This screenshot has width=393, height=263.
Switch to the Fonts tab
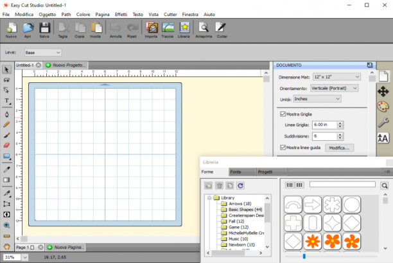point(242,172)
